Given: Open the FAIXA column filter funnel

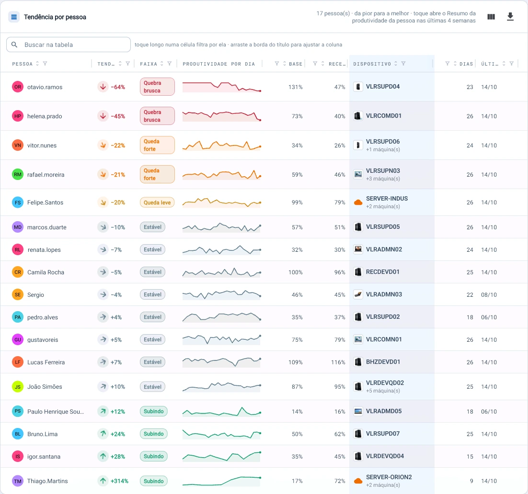Looking at the screenshot, I should 170,64.
